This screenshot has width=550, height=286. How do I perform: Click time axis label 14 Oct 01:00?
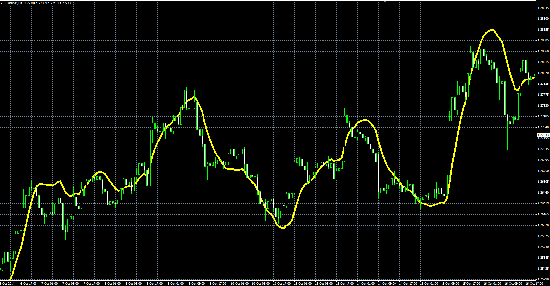pos(366,283)
